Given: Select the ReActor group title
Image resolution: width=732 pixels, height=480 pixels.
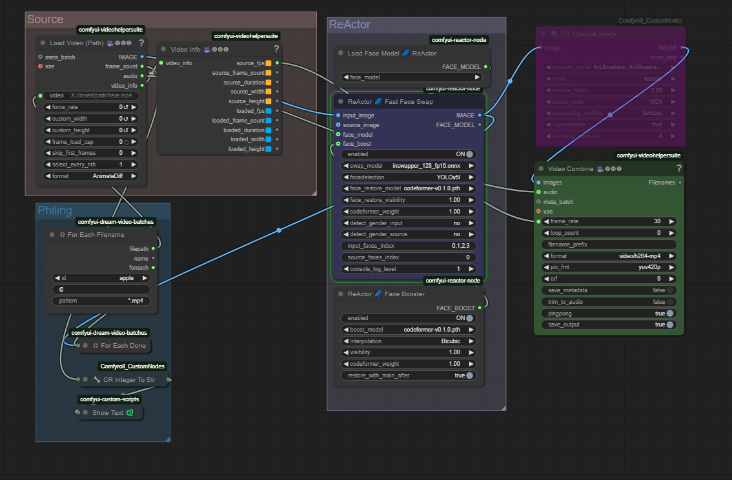Looking at the screenshot, I should (349, 25).
